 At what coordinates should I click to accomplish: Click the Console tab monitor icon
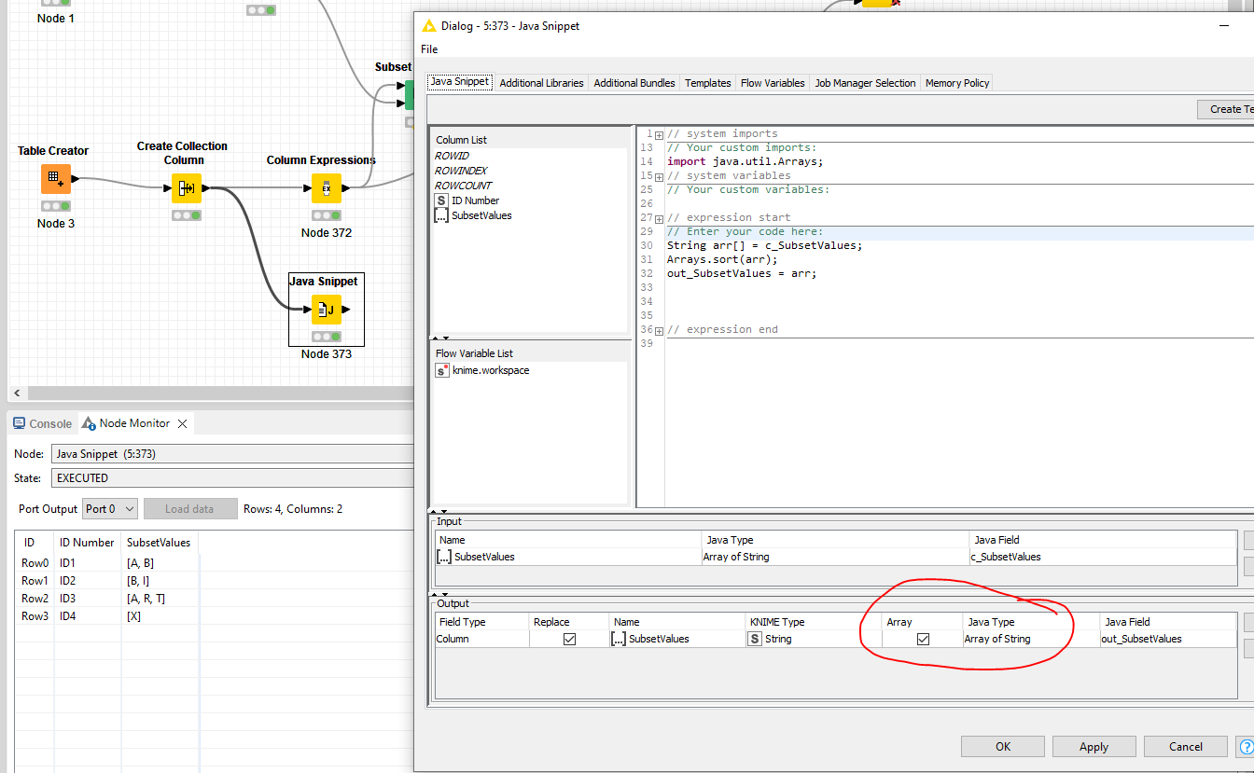(x=19, y=423)
